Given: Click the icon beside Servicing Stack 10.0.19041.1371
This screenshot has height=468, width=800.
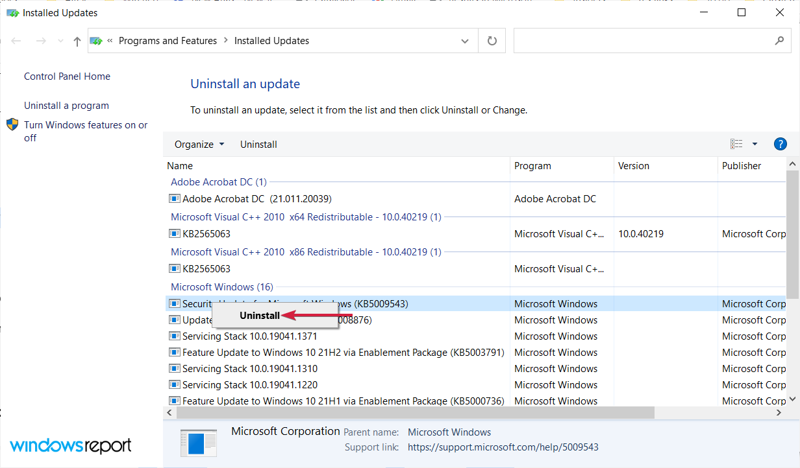Looking at the screenshot, I should tap(175, 336).
